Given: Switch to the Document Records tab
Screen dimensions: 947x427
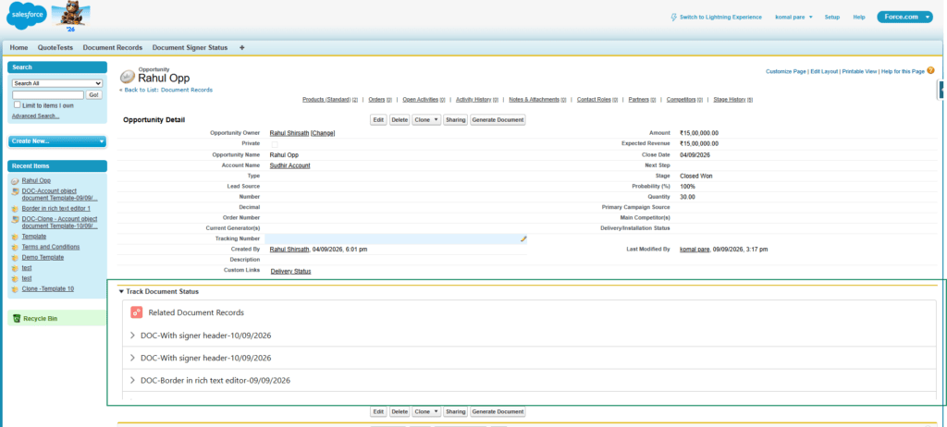Looking at the screenshot, I should click(x=112, y=47).
